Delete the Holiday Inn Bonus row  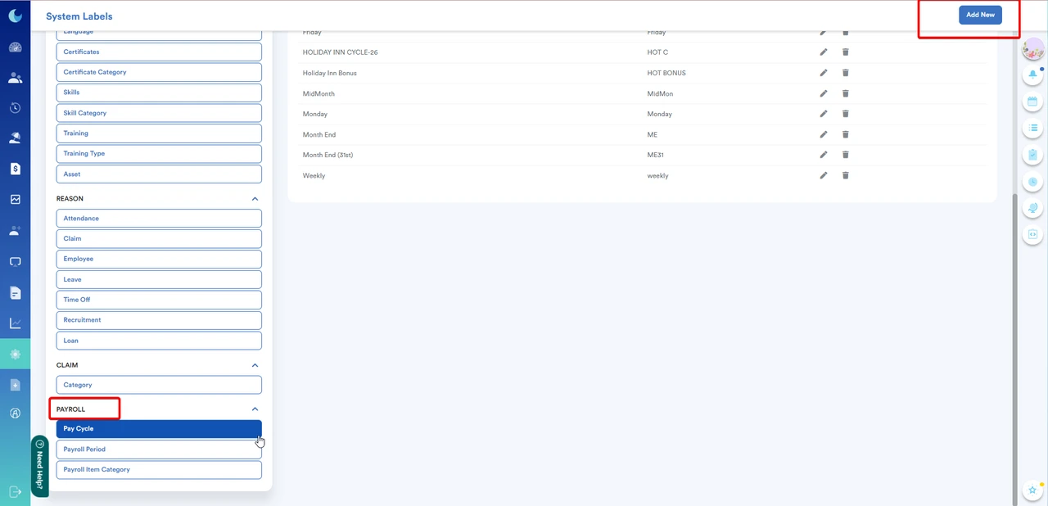846,72
